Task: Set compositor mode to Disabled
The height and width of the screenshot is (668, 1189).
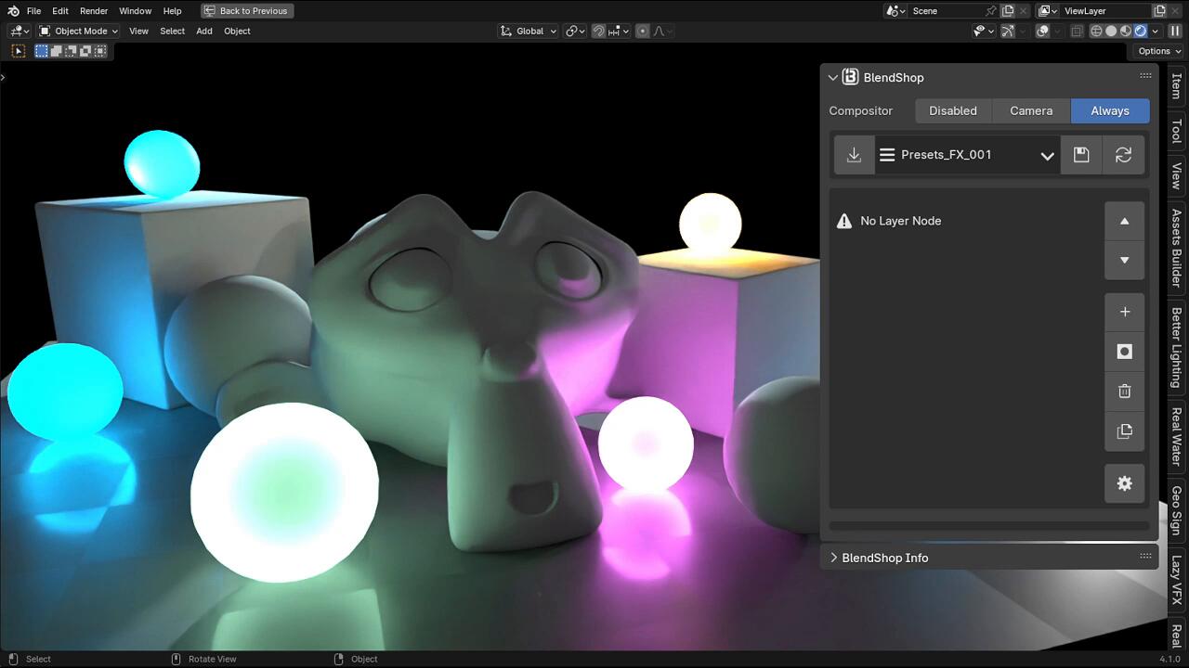Action: pyautogui.click(x=952, y=110)
